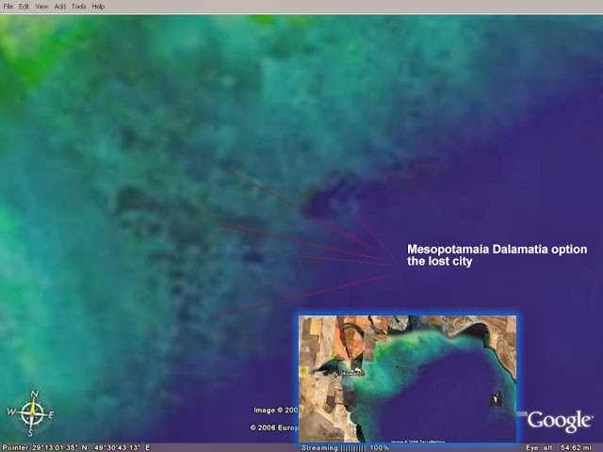Open the Edit menu
Screen dimensions: 603x452
(24, 7)
